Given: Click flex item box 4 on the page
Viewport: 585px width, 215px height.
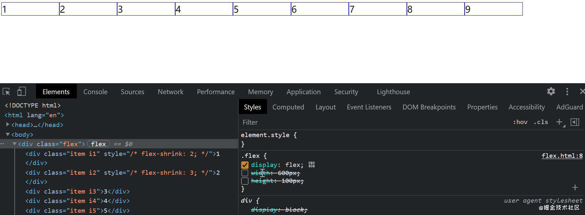Looking at the screenshot, I should [x=204, y=9].
